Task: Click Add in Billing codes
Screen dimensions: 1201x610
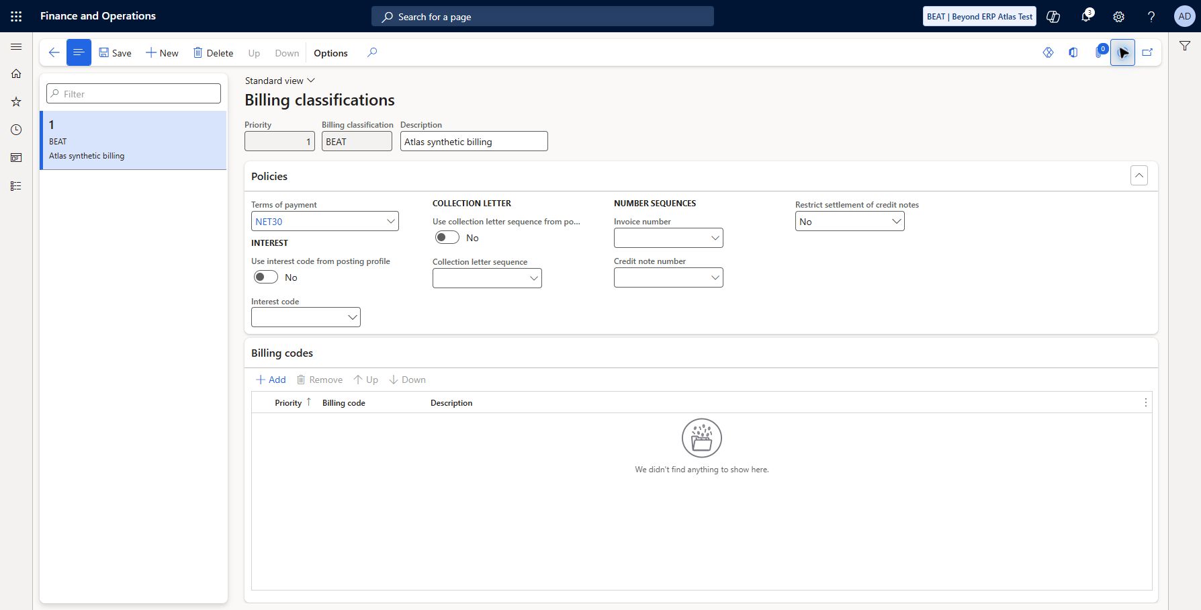Action: [x=271, y=380]
